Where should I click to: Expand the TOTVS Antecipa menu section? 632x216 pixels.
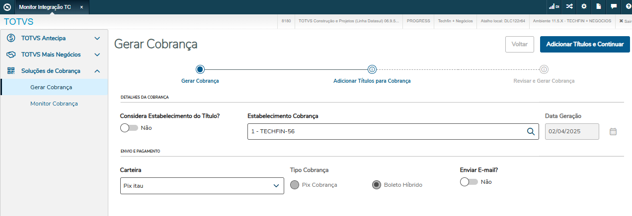click(54, 38)
